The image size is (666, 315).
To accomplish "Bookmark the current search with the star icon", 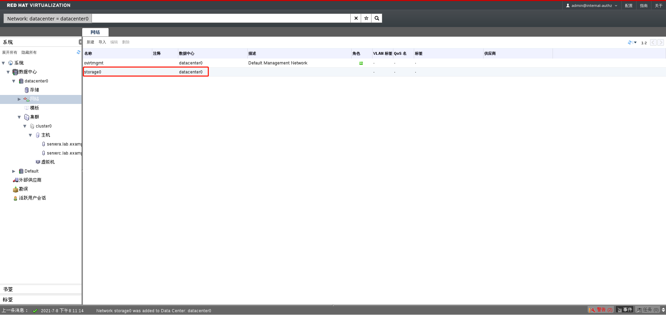I will click(366, 18).
